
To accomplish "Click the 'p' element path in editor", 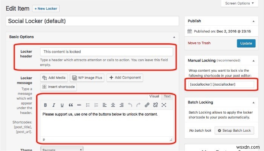I will (x=44, y=139).
